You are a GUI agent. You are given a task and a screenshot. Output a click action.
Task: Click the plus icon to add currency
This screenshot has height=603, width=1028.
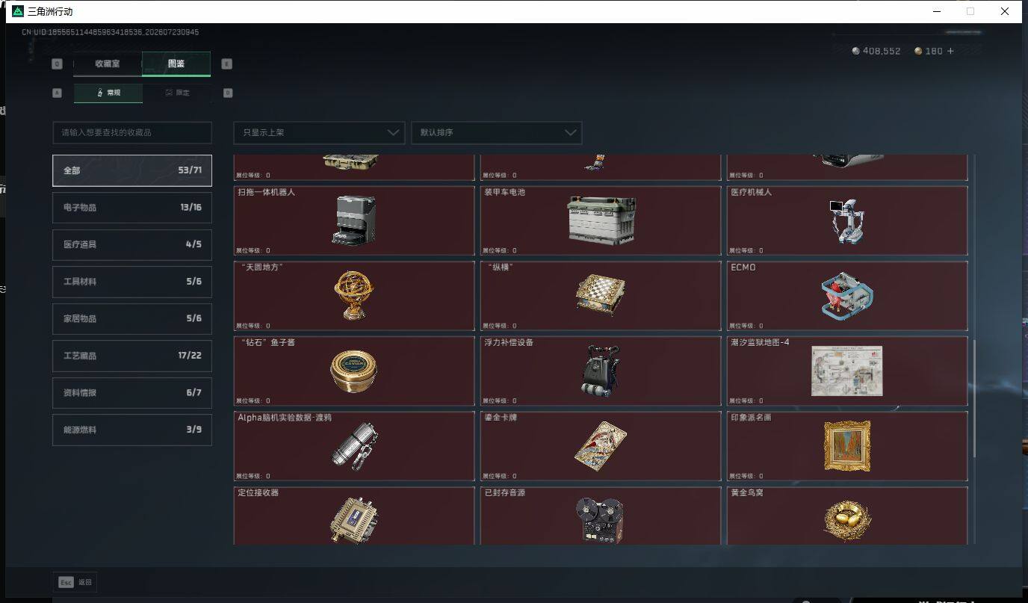coord(950,51)
